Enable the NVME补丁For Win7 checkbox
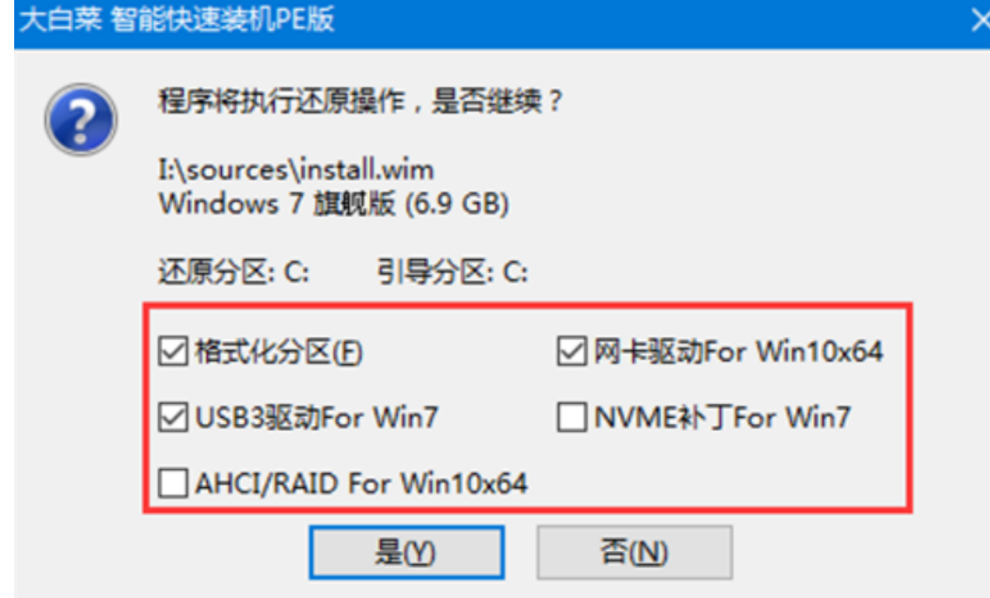Viewport: 990px width, 598px height. [572, 418]
